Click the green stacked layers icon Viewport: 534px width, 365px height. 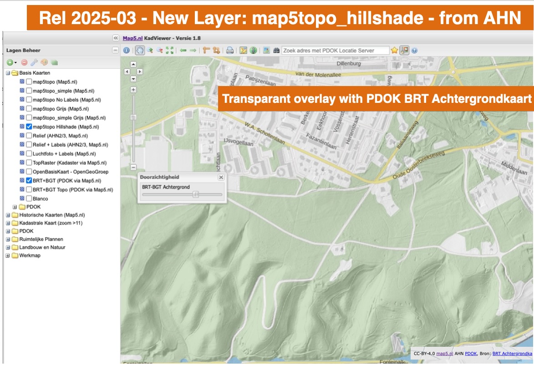(54, 62)
